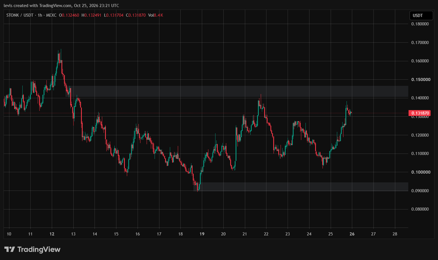This screenshot has width=438, height=260.
Task: Click the Vol 8.4K volume readout
Action: (156, 15)
